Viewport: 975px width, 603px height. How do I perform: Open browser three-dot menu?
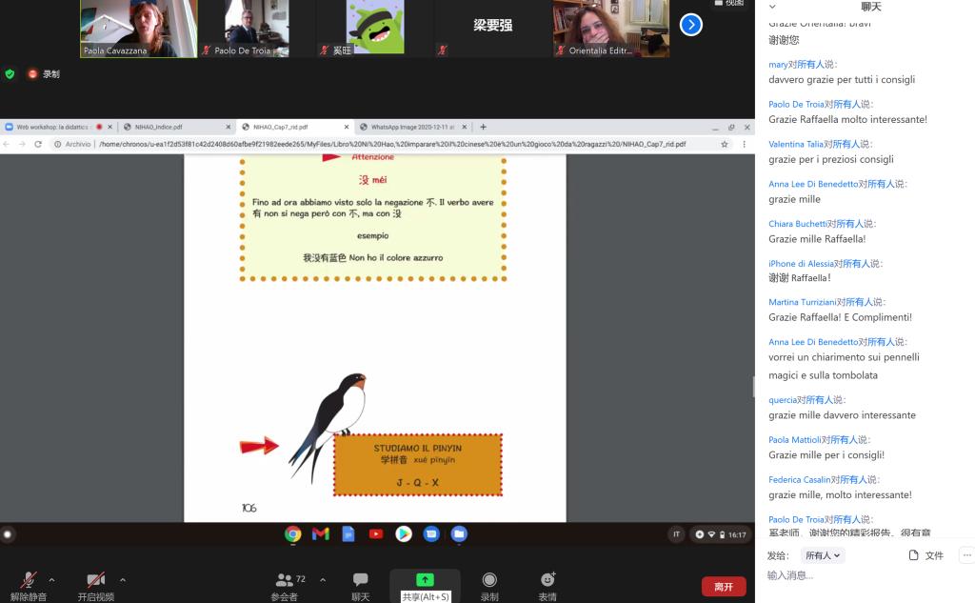click(744, 144)
